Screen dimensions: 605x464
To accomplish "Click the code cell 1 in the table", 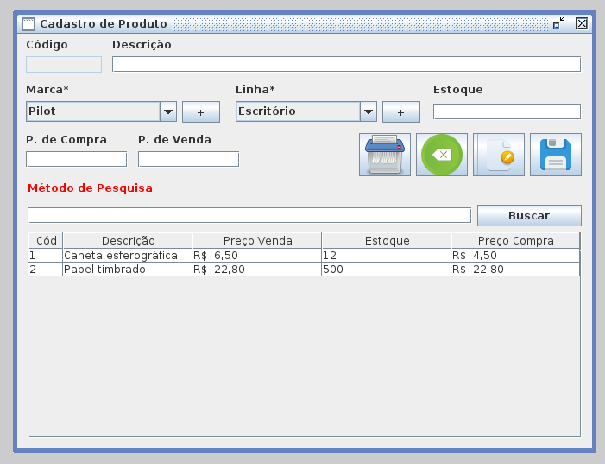I will [x=46, y=256].
